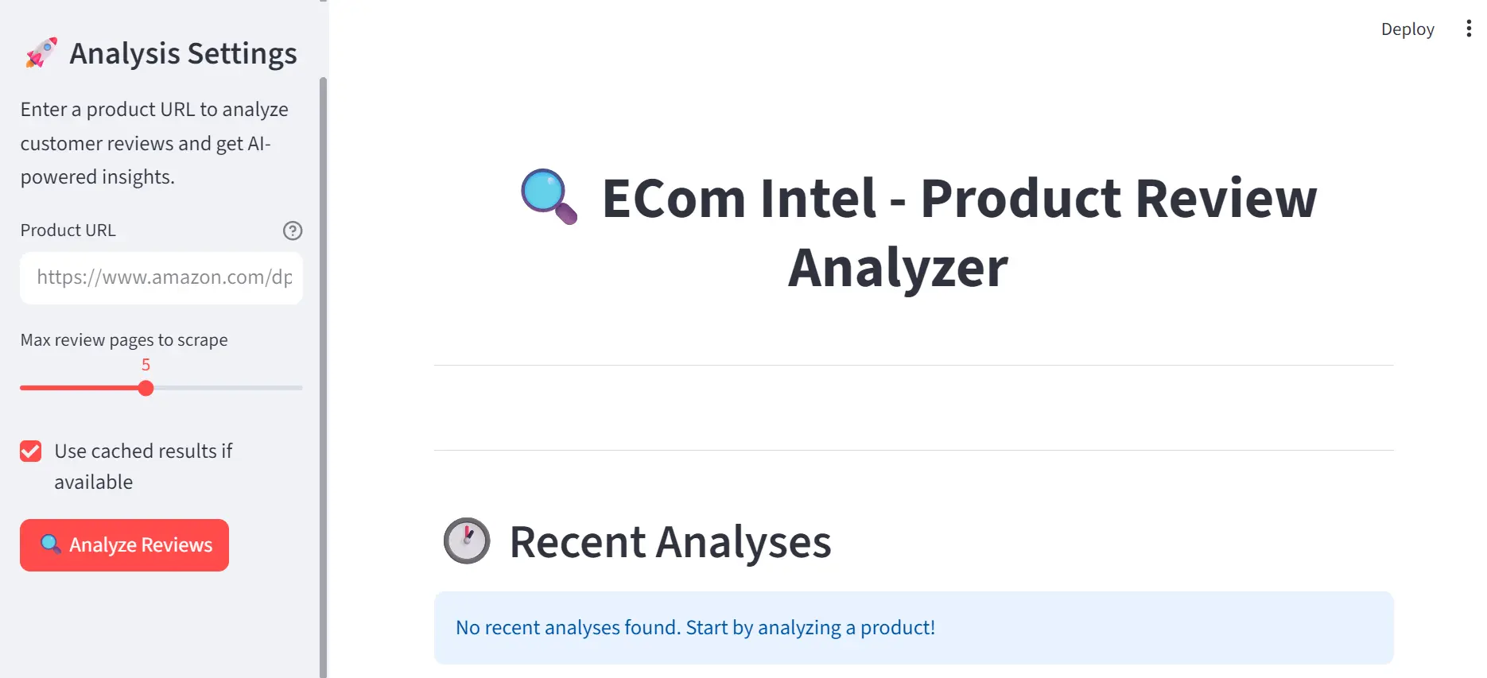This screenshot has width=1487, height=678.
Task: Open the Streamlit app options menu
Action: [1468, 28]
